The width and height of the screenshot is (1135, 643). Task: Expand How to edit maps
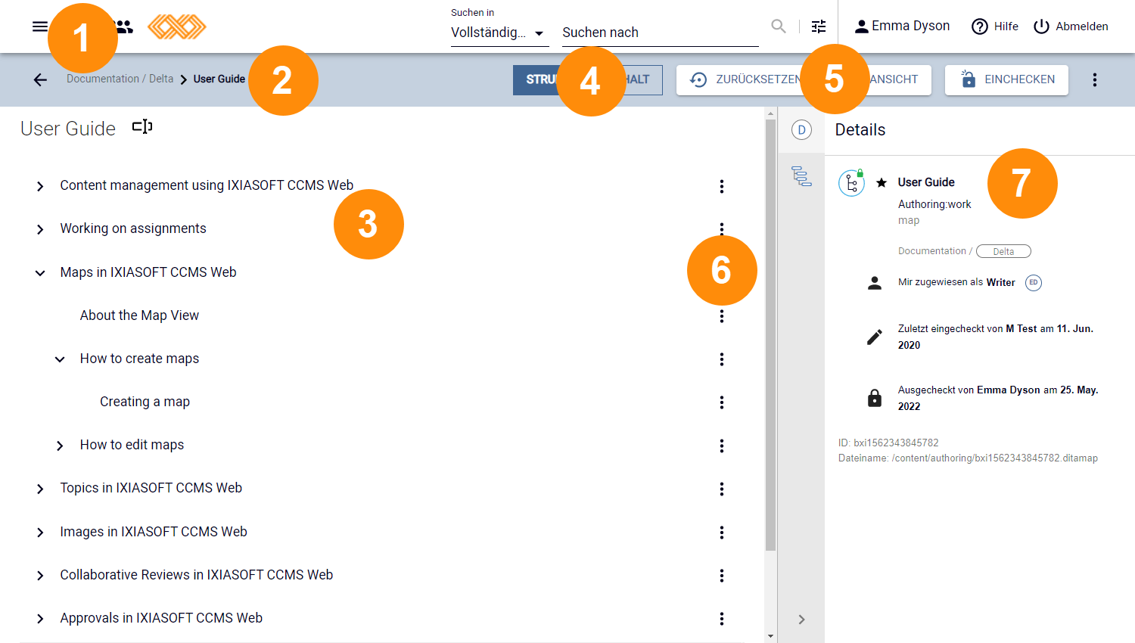60,446
